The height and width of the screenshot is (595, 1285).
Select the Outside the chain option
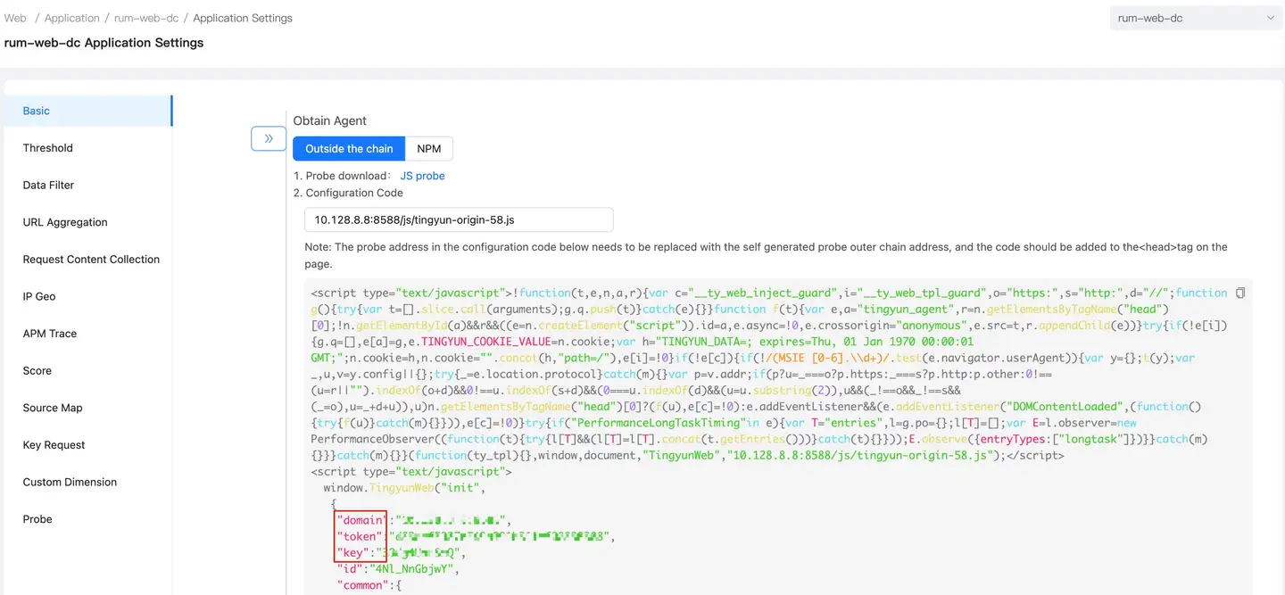click(x=349, y=149)
